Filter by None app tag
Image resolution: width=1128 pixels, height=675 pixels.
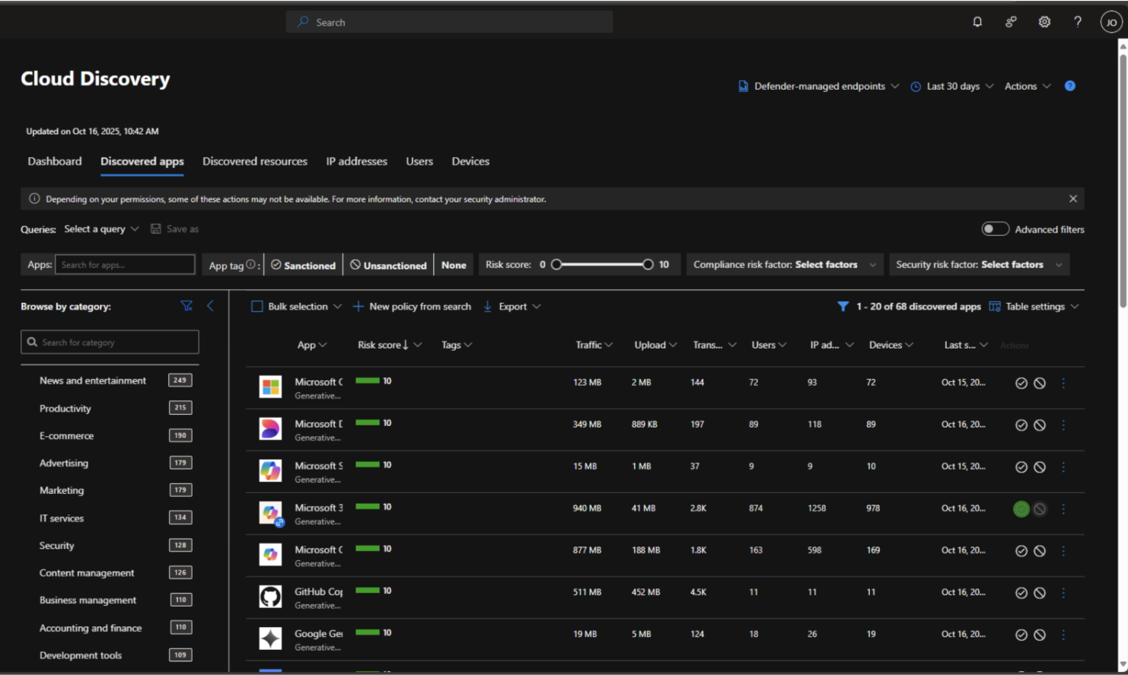[454, 265]
